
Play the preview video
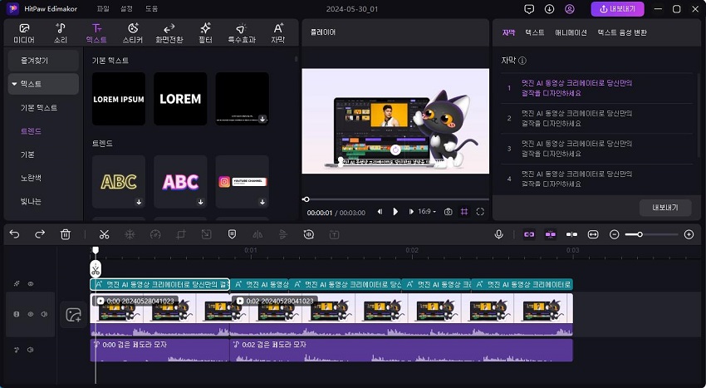[x=395, y=211]
